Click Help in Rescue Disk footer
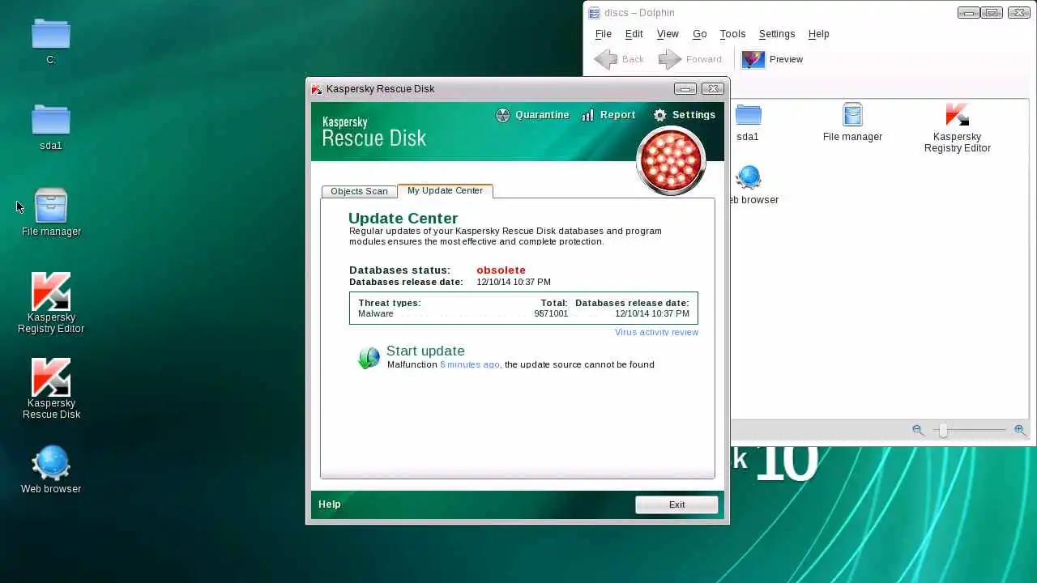The width and height of the screenshot is (1037, 583). pyautogui.click(x=330, y=504)
